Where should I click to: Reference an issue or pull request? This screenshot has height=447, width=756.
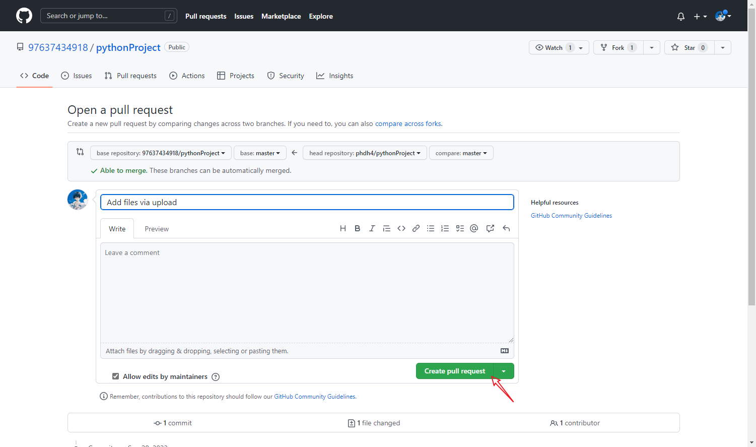click(490, 228)
